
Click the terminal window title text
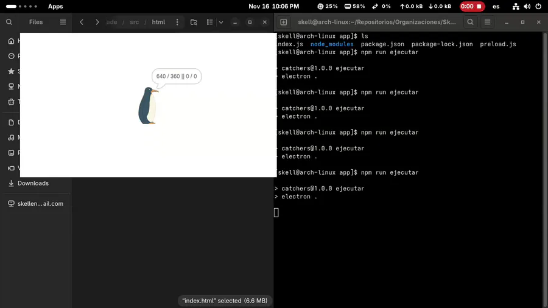377,22
